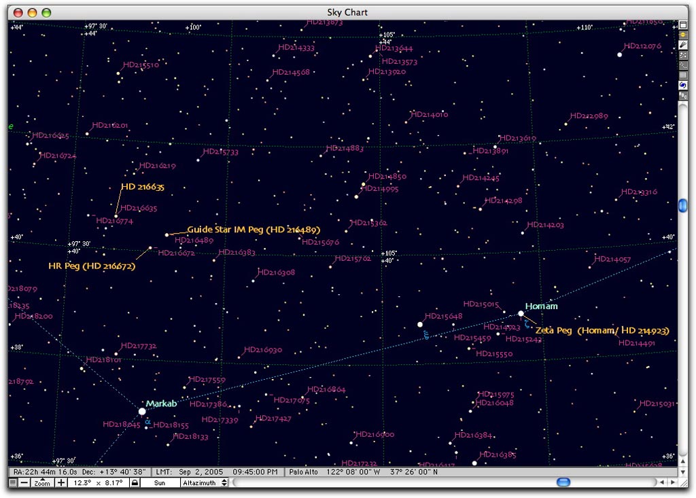Toggle the blue galaxy deep-sky icon

pyautogui.click(x=683, y=85)
